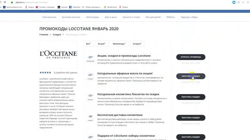This screenshot has width=250, height=140.
Task: Click the 5.0 рейтинг text
Action: 66,73
